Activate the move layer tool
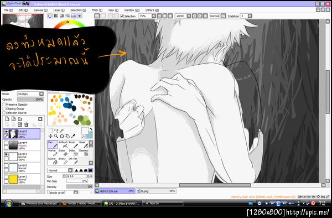332x218 pixels. coord(50,136)
